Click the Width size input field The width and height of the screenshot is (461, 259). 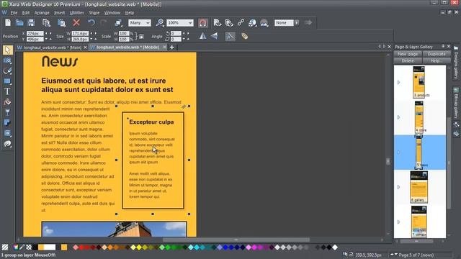(80, 34)
